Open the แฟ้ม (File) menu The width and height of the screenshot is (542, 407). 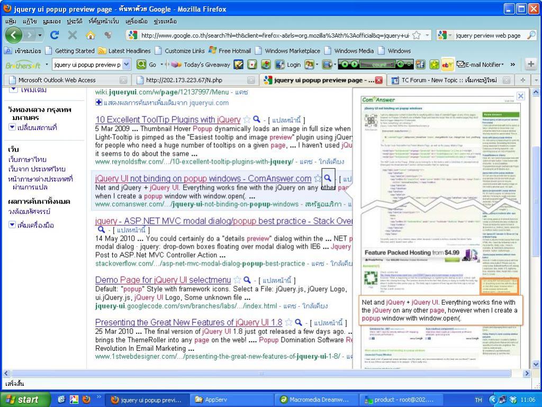point(11,21)
